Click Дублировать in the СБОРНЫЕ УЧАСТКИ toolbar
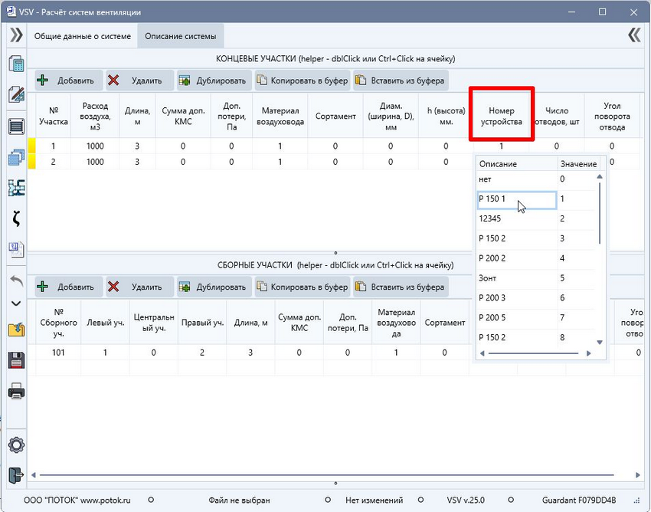651x512 pixels. click(214, 287)
